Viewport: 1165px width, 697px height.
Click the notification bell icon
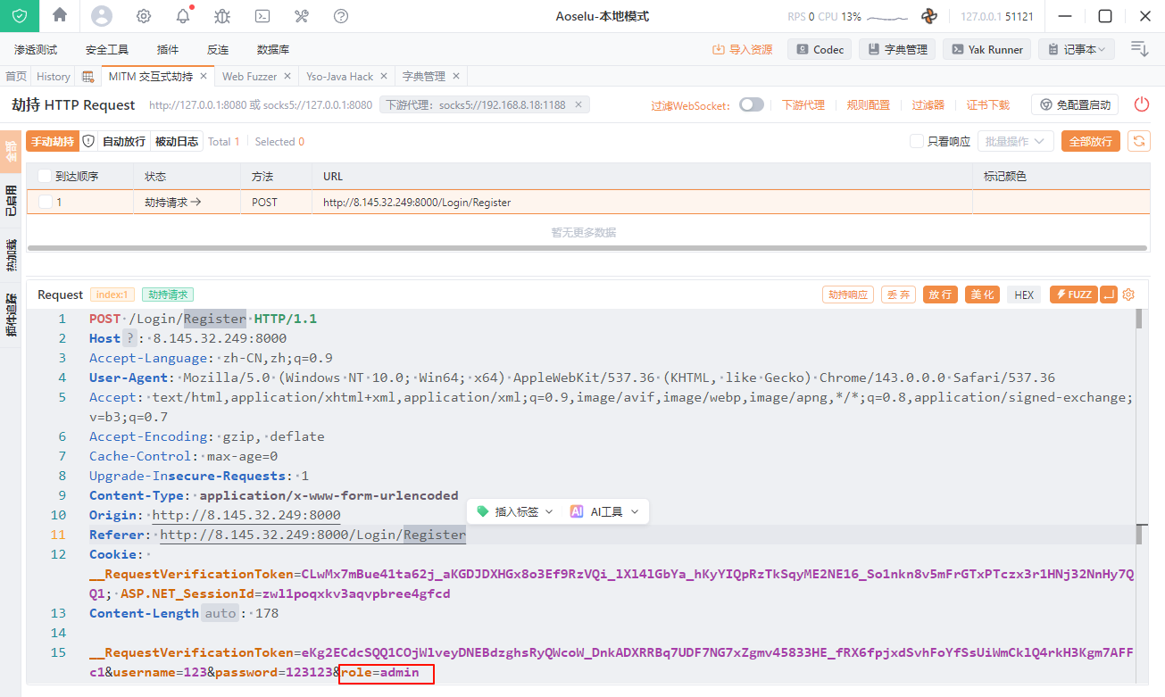(x=183, y=16)
